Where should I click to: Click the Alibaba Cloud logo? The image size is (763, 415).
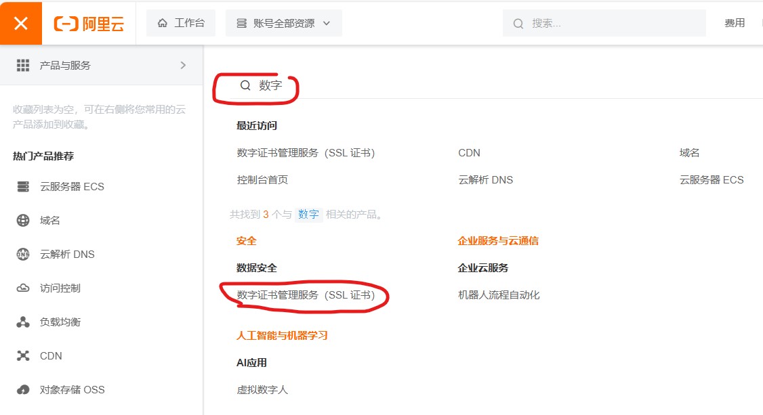89,23
